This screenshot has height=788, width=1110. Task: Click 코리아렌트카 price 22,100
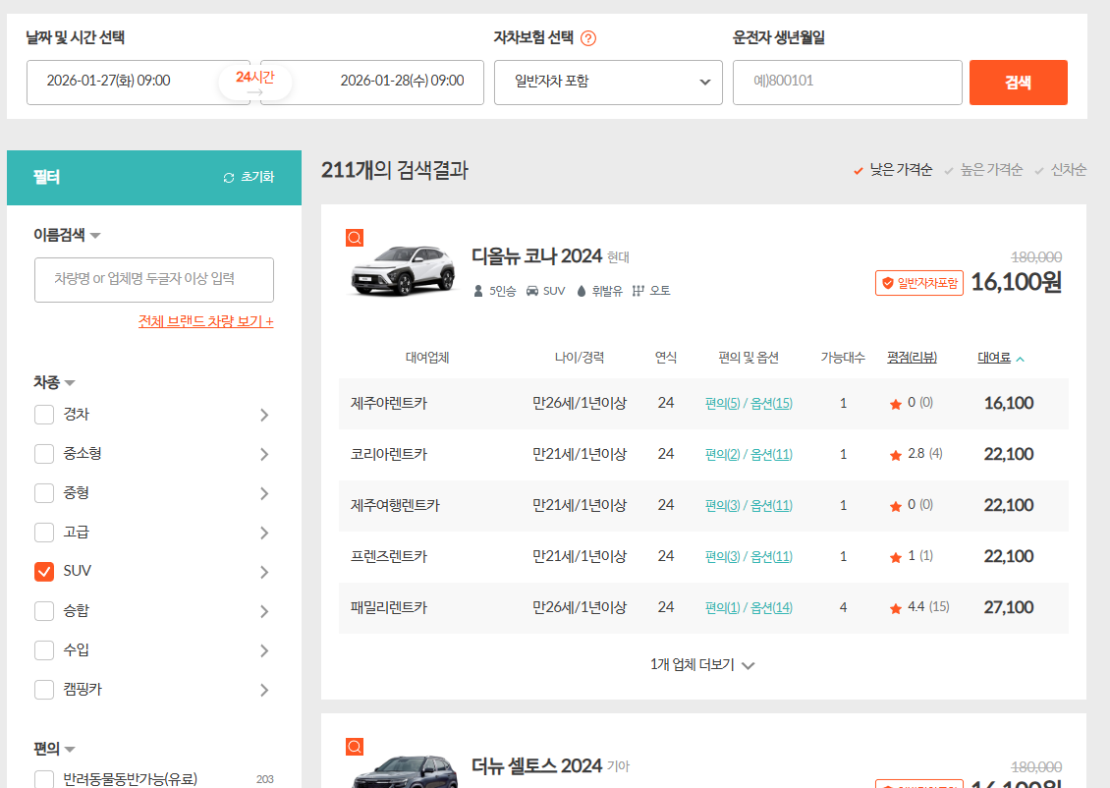pyautogui.click(x=1009, y=455)
